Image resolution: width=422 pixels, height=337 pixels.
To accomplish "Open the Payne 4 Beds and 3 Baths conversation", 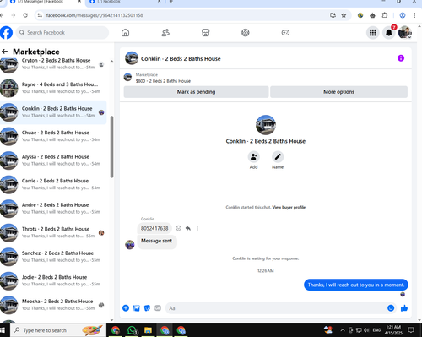I will [x=53, y=88].
